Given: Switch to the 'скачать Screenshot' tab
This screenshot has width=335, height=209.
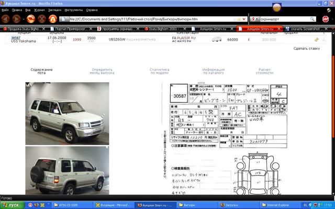Looking at the screenshot, I should tap(305, 29).
